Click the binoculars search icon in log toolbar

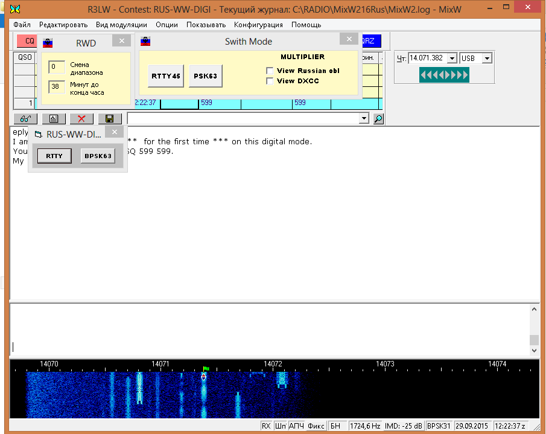[x=25, y=119]
